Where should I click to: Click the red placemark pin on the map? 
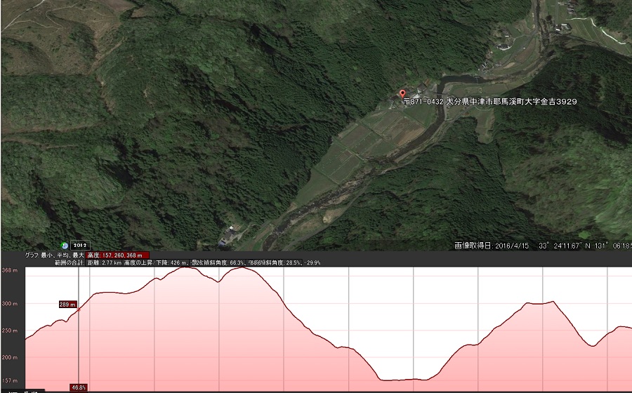point(402,94)
